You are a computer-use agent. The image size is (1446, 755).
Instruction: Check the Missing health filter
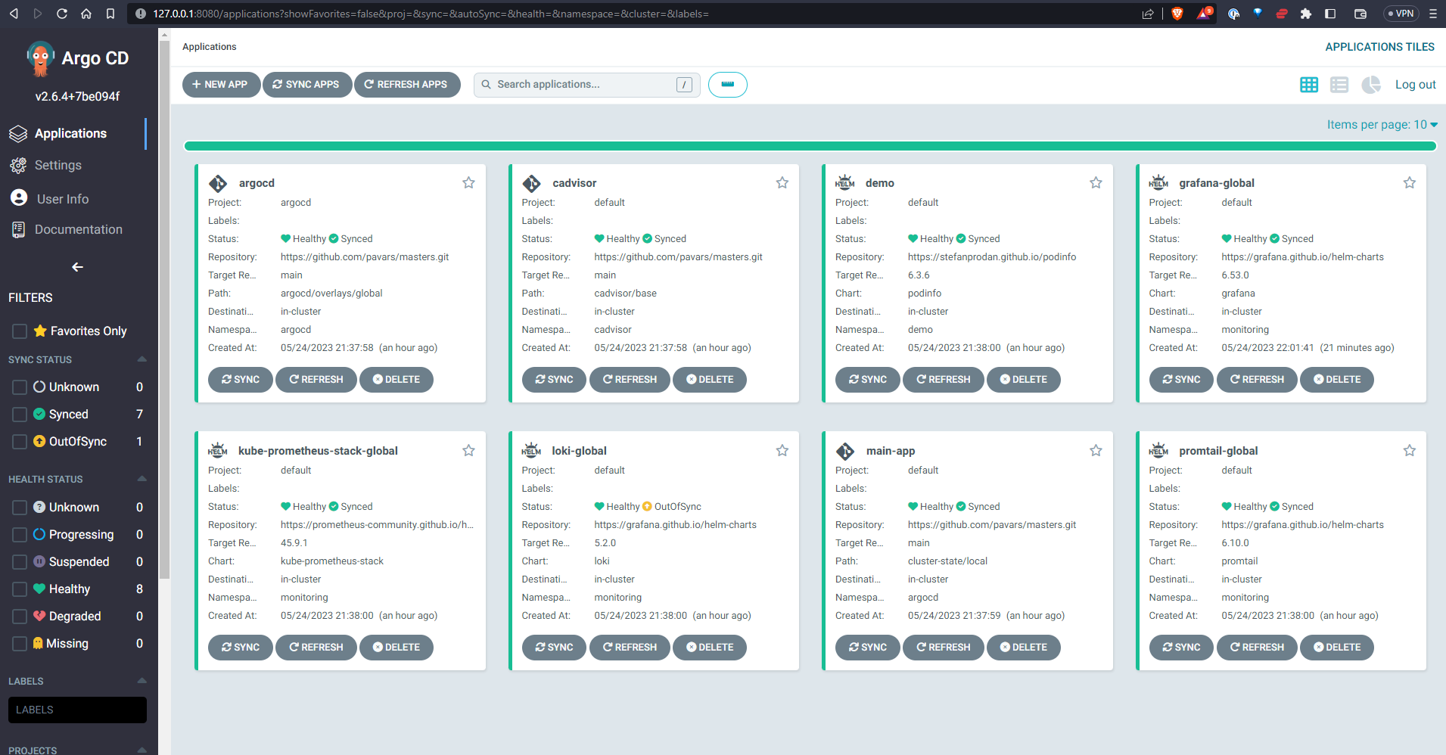tap(20, 644)
